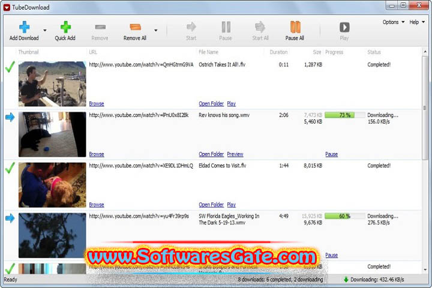Click the scrollbar up arrow

tap(425, 52)
